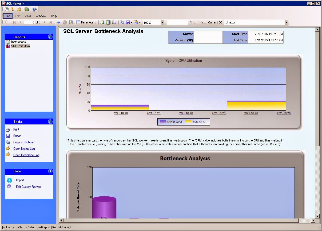Click the floppy disk export icon
The height and width of the screenshot is (231, 322).
click(x=128, y=23)
